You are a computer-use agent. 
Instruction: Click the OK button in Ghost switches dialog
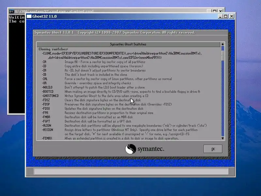[213, 149]
